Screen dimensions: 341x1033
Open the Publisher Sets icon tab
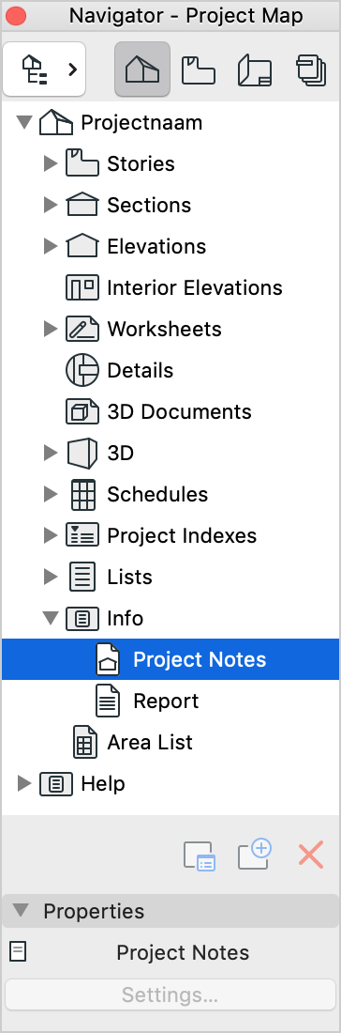click(311, 69)
